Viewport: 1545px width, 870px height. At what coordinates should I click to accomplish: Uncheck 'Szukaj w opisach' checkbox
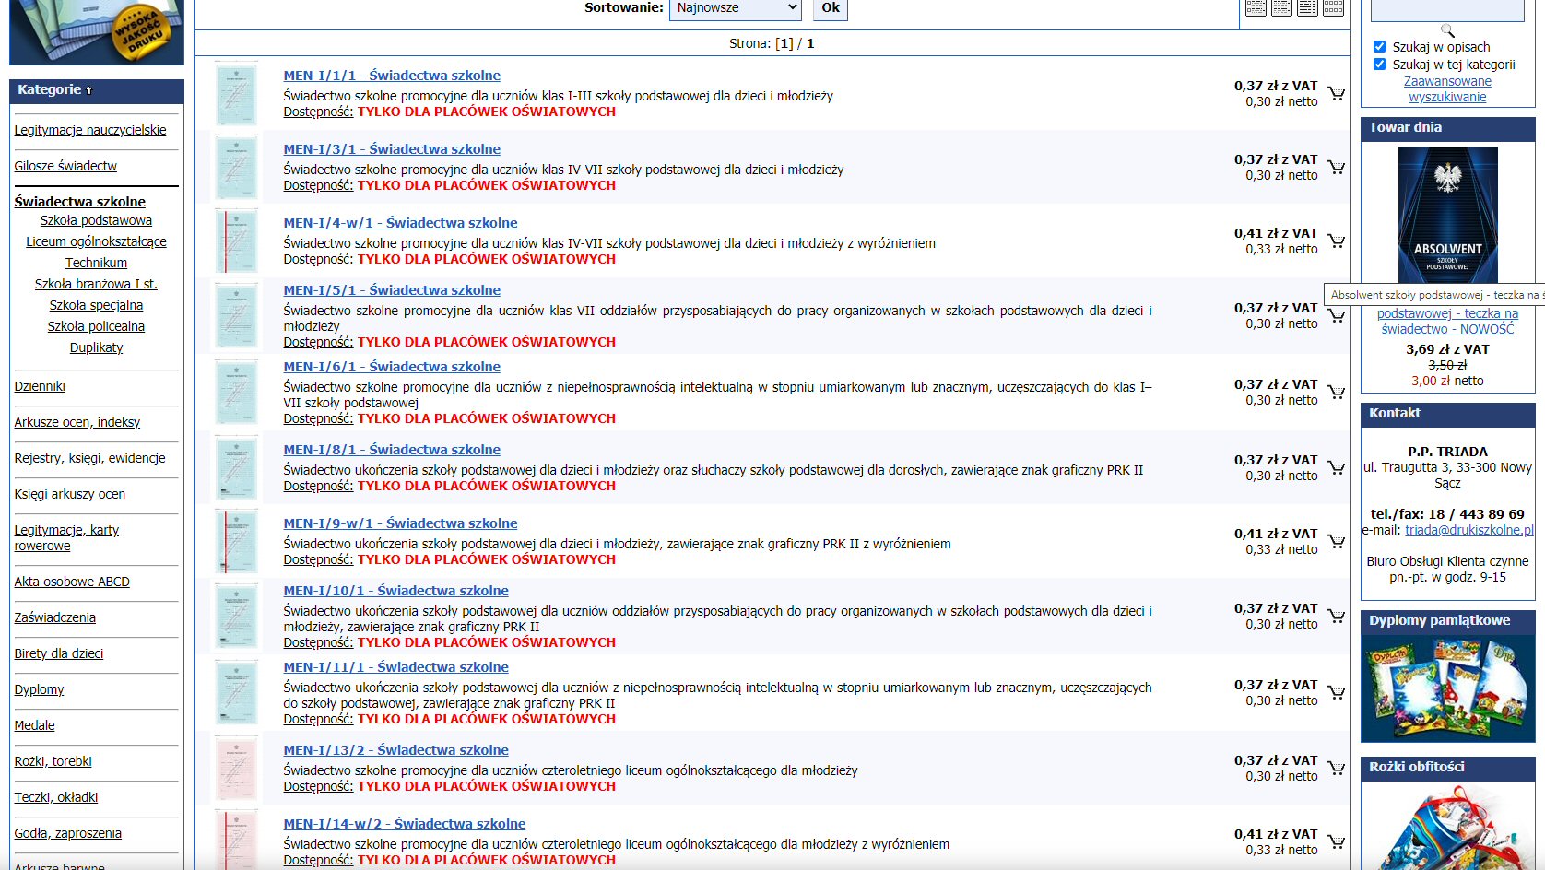point(1379,47)
